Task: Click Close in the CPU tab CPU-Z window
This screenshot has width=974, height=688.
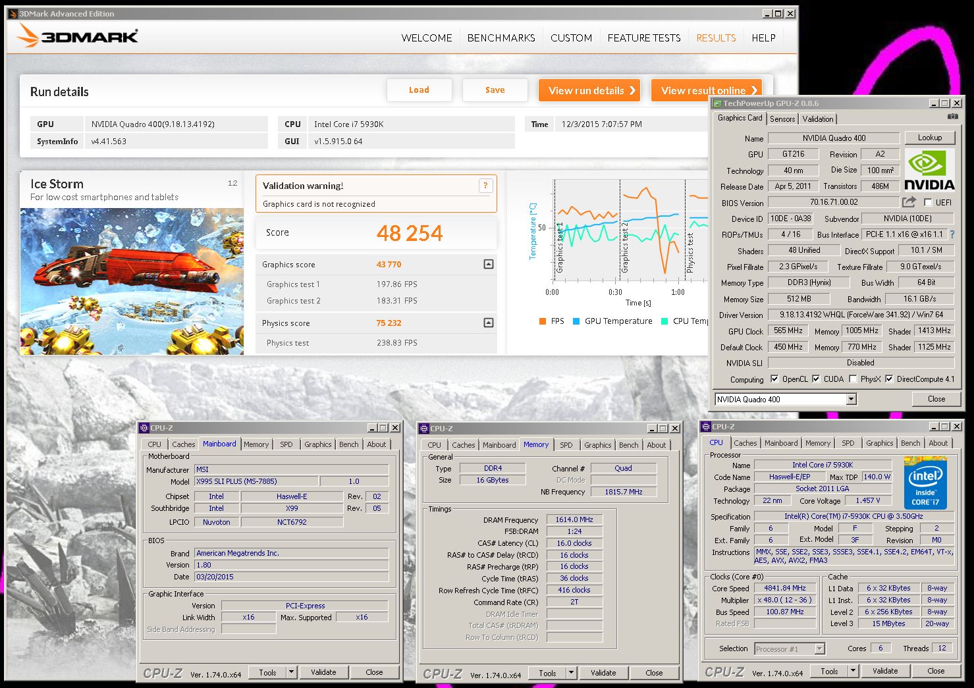Action: pyautogui.click(x=936, y=671)
